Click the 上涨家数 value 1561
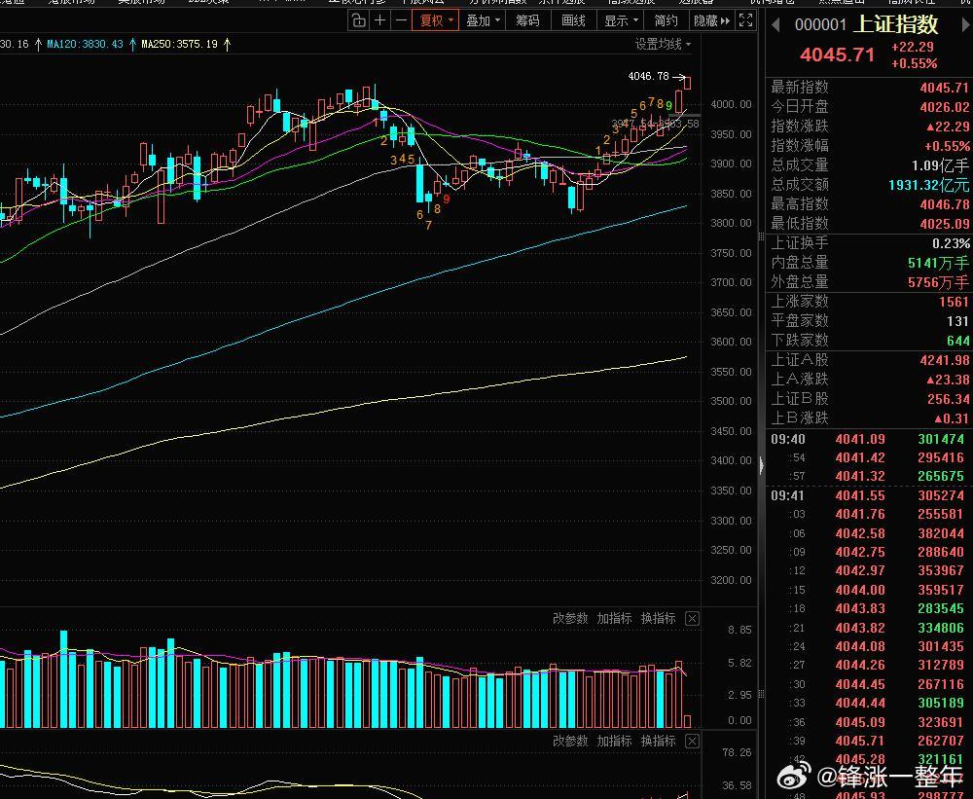Image resolution: width=973 pixels, height=799 pixels. [x=954, y=302]
